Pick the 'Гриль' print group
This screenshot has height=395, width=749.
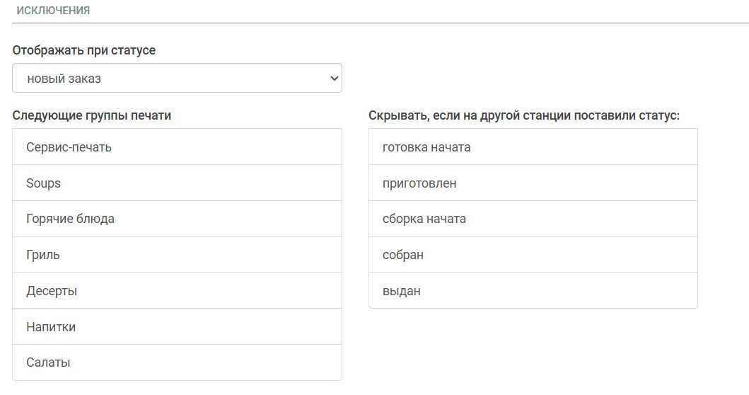tap(177, 255)
